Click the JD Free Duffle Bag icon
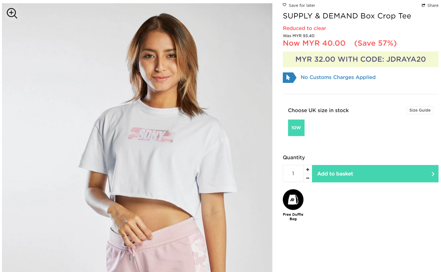 (293, 200)
